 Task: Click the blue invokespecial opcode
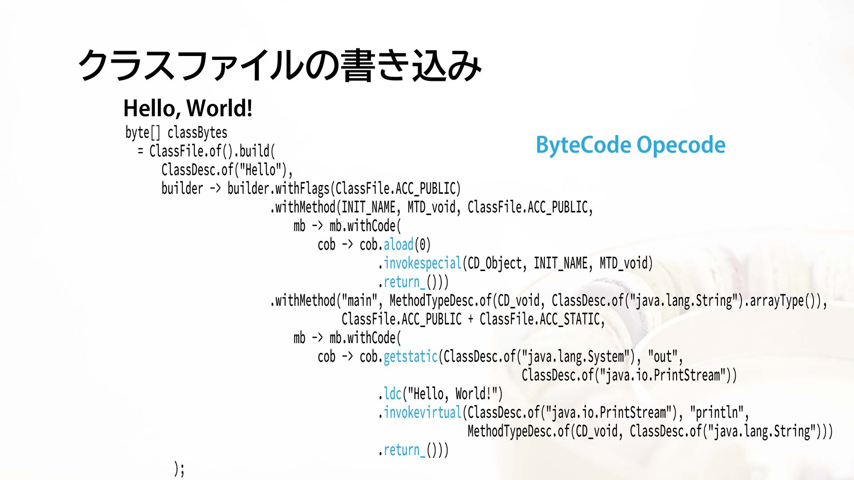coord(423,263)
